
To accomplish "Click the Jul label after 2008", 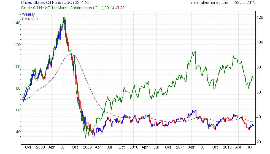I will point(63,147).
